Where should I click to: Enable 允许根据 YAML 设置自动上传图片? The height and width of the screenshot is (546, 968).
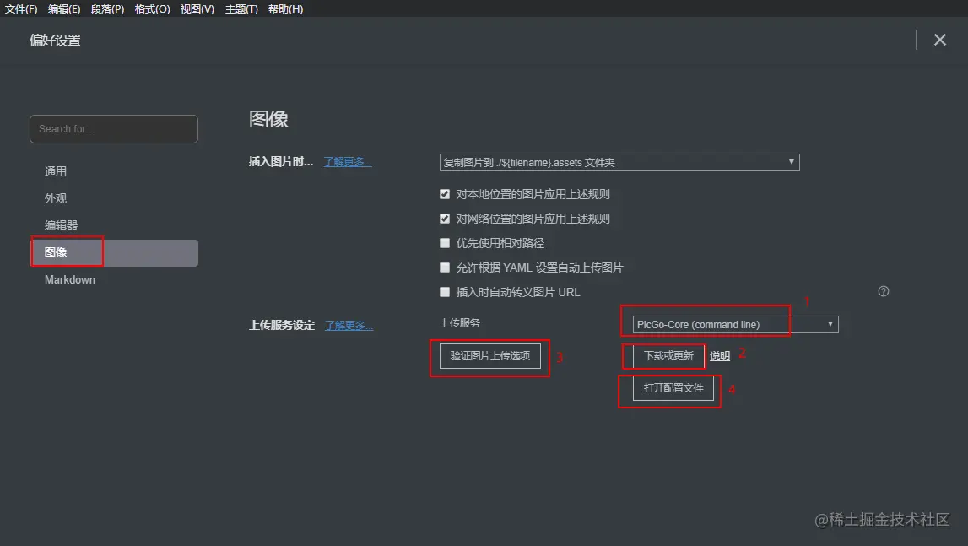pyautogui.click(x=445, y=268)
